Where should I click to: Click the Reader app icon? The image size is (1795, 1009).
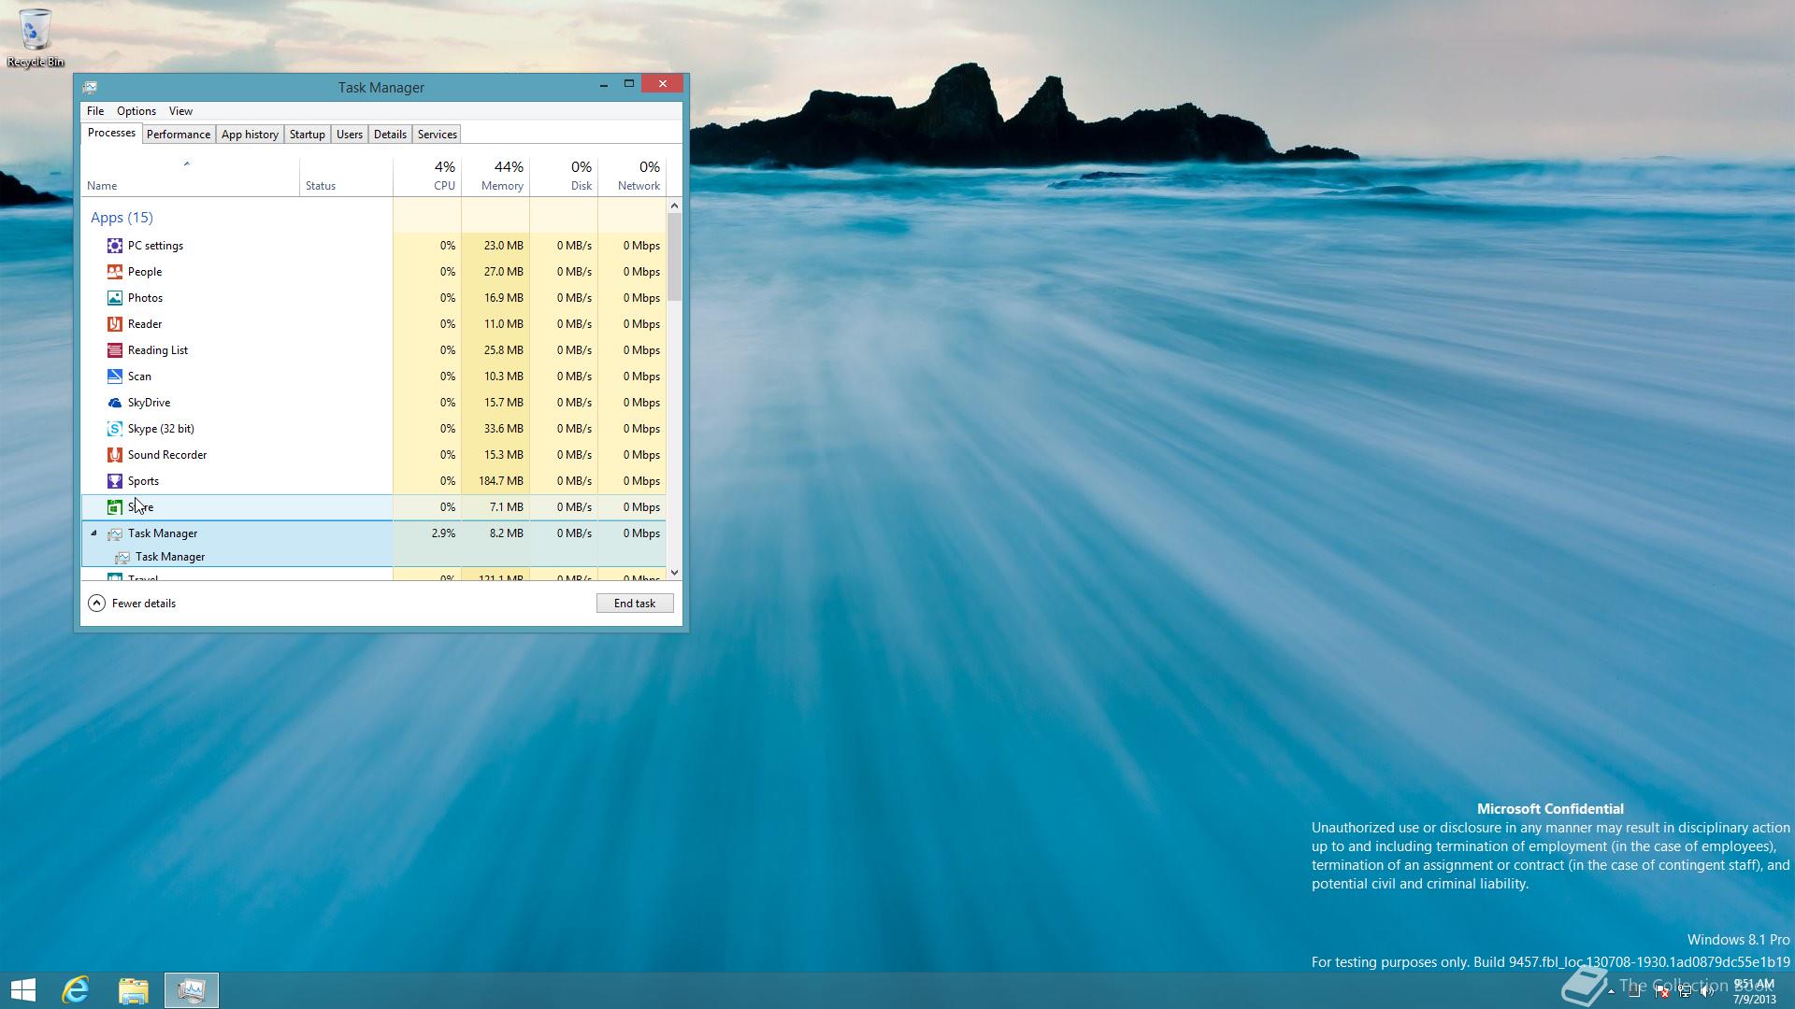(114, 324)
